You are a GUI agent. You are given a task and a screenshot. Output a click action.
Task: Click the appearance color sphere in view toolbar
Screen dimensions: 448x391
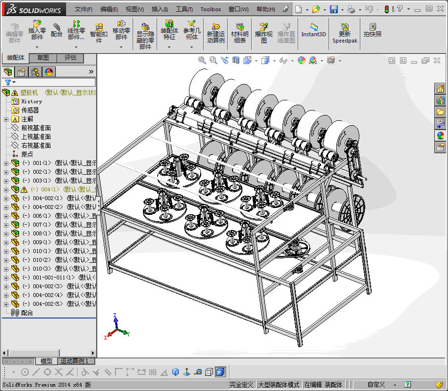coord(301,60)
